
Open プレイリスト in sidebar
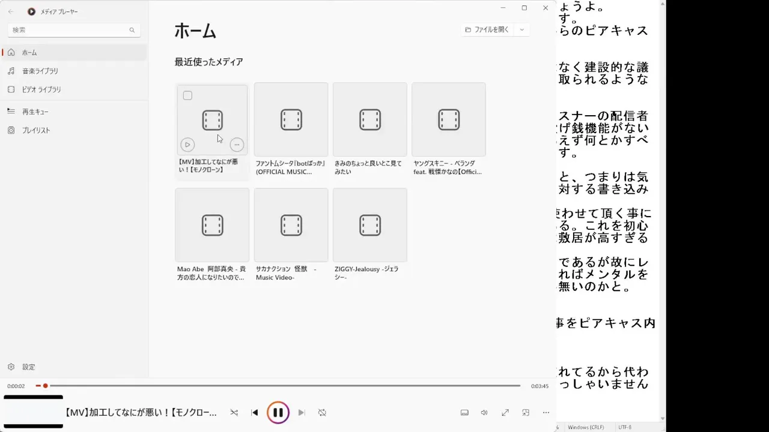pyautogui.click(x=74, y=130)
